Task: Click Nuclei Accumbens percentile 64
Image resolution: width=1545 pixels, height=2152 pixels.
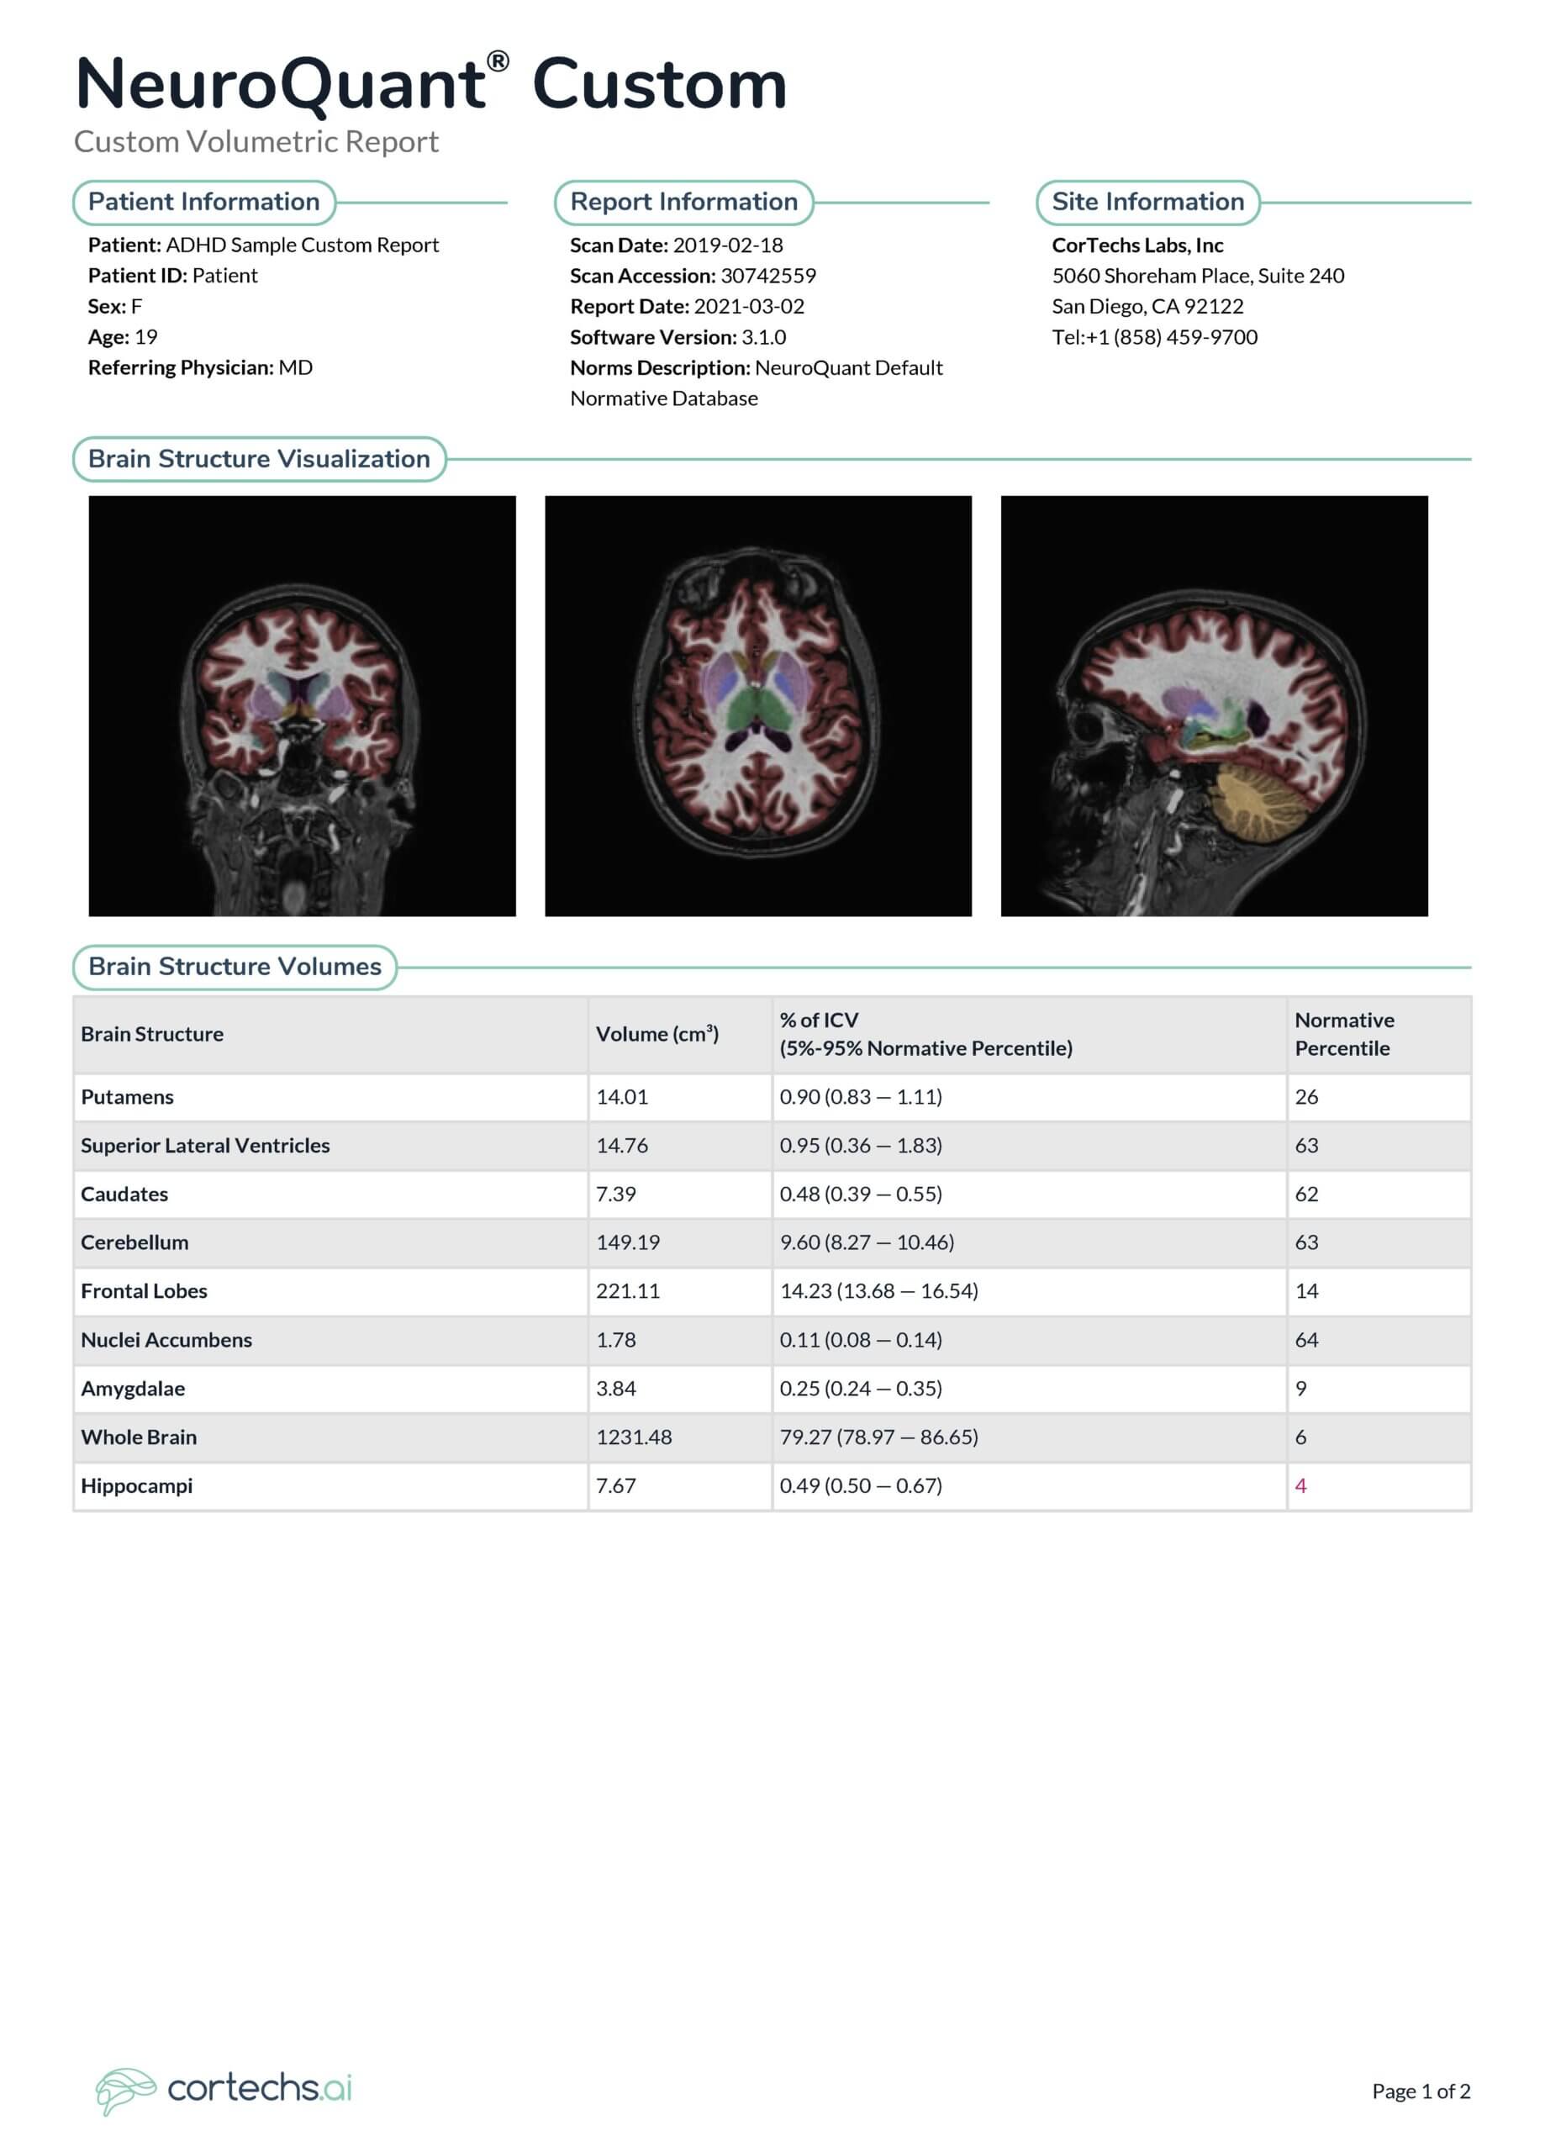Action: (x=1307, y=1340)
